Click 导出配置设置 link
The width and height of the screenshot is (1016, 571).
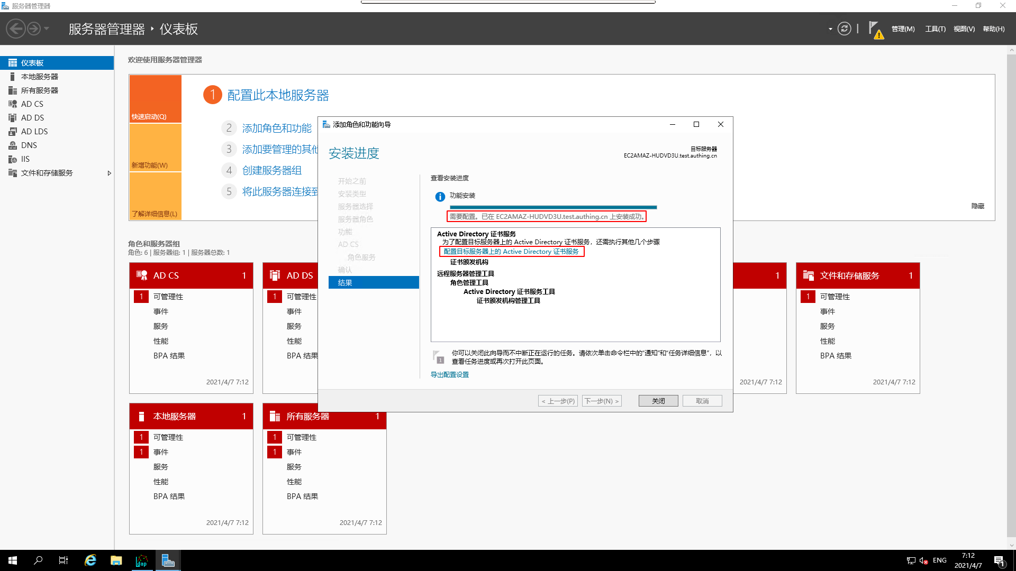[x=449, y=375]
